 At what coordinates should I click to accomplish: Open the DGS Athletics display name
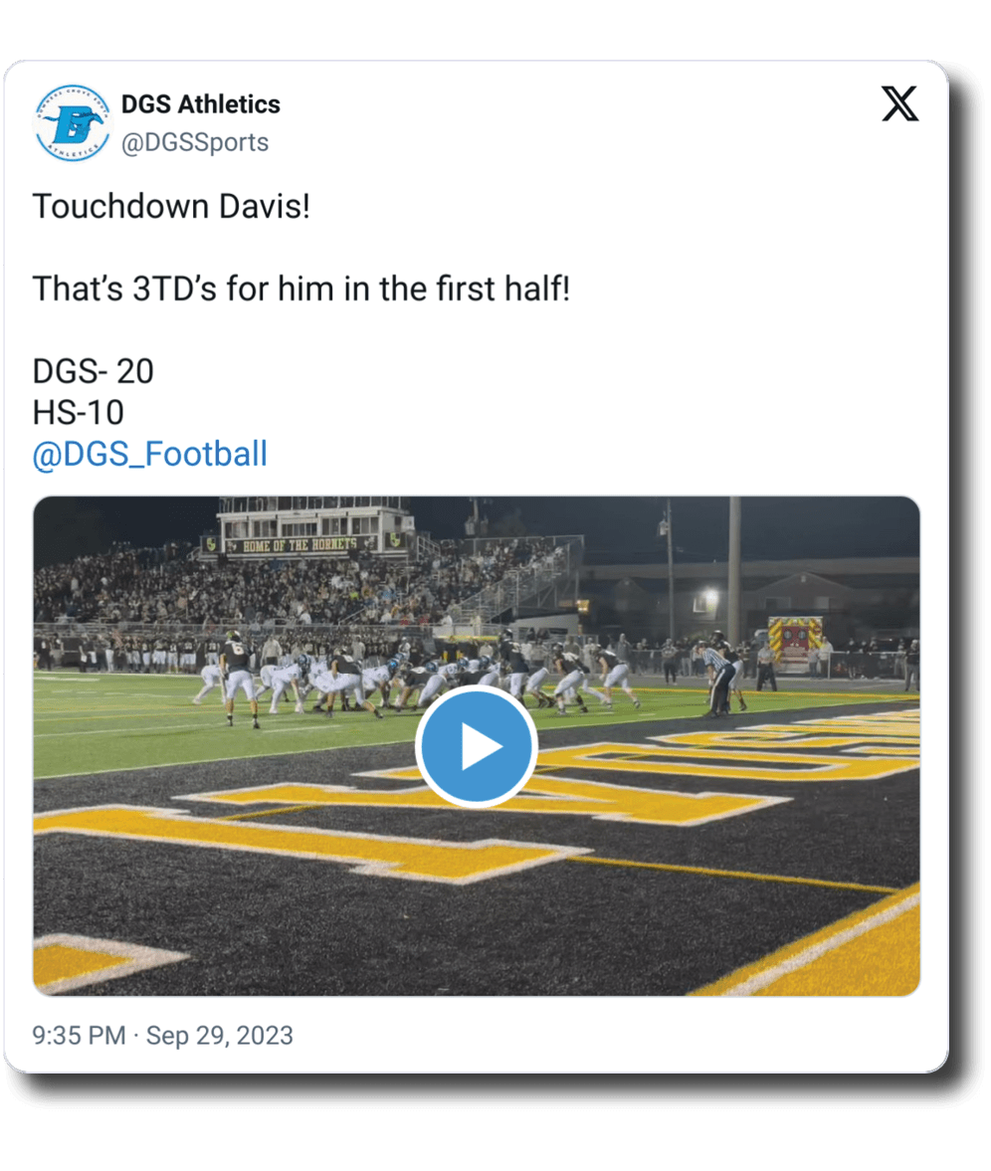click(x=200, y=104)
